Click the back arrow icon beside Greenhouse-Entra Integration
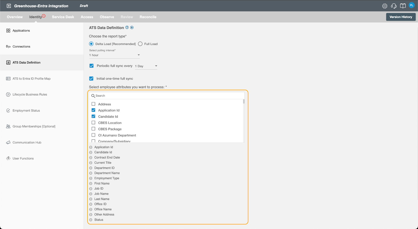Screen dimensions: 418x229 coord(9,6)
